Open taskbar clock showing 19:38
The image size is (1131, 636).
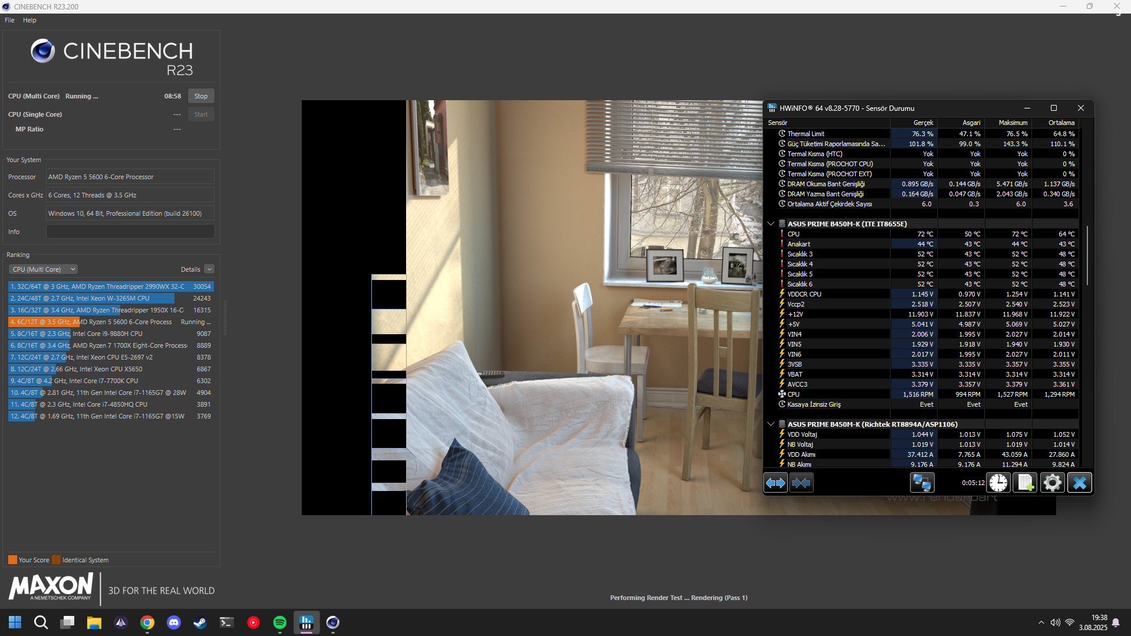(x=1093, y=622)
